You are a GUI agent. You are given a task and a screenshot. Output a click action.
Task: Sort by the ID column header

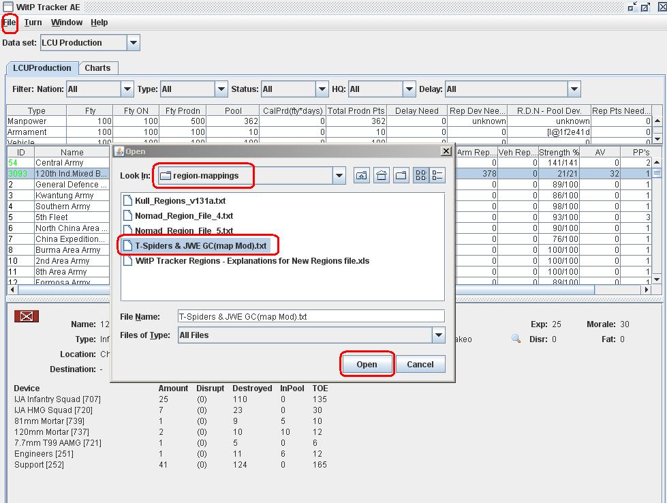pos(20,152)
